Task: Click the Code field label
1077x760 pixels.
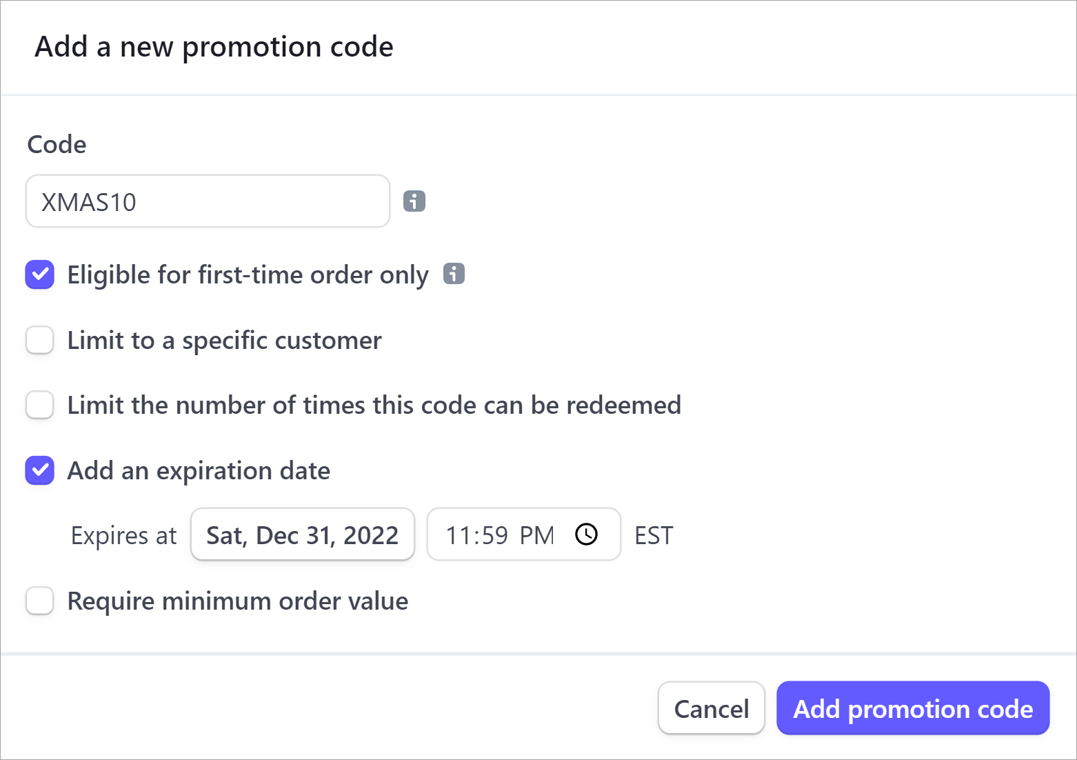Action: pyautogui.click(x=57, y=145)
